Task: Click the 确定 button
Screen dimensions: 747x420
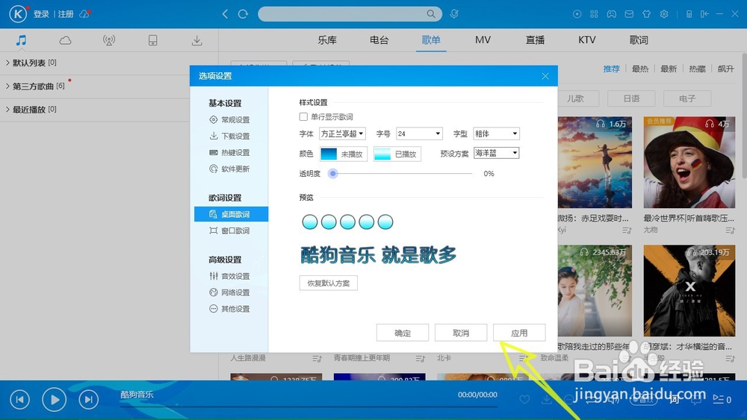Action: [403, 333]
